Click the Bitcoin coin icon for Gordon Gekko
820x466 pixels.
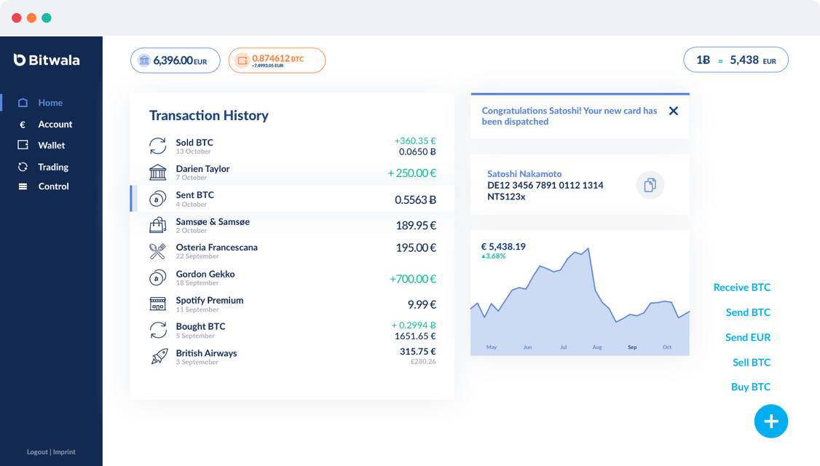pyautogui.click(x=157, y=278)
